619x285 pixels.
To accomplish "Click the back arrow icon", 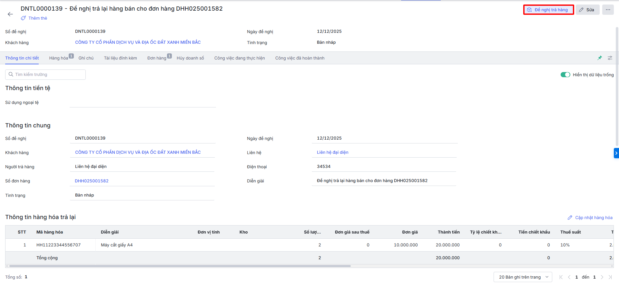I will 10,14.
